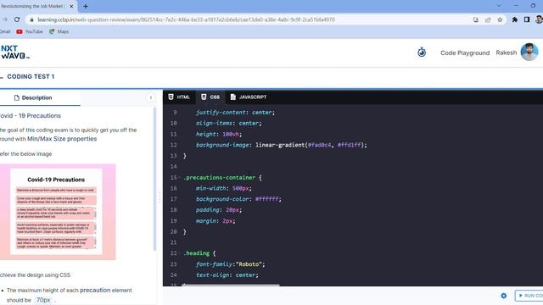Viewport: 543px width, 305px height.
Task: Collapse the description panel with the chevron
Action: pos(151,97)
